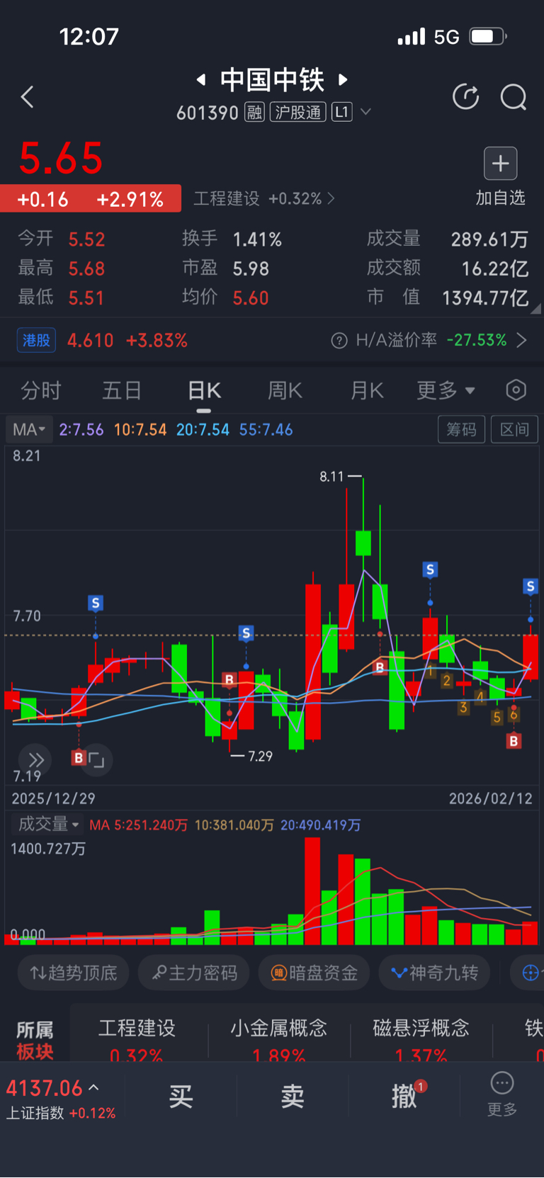Open H/A溢价率 help question icon

(x=339, y=341)
